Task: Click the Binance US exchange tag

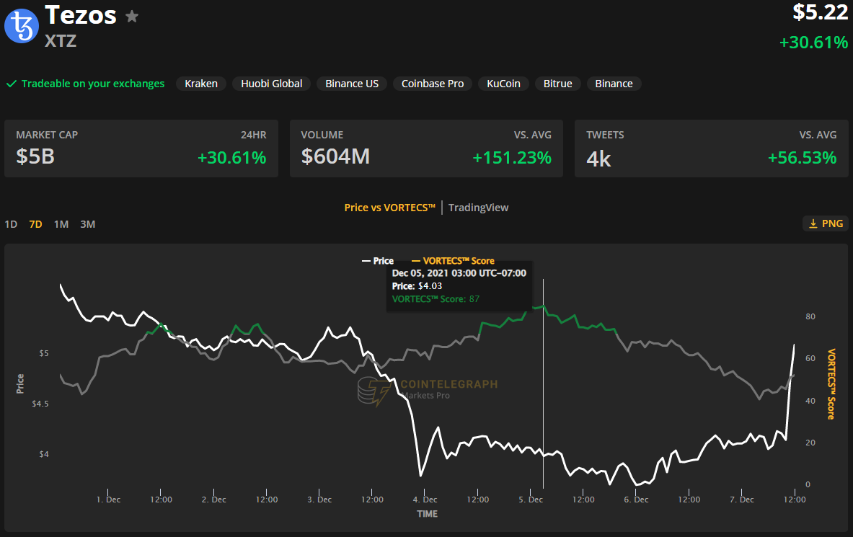Action: [x=352, y=84]
